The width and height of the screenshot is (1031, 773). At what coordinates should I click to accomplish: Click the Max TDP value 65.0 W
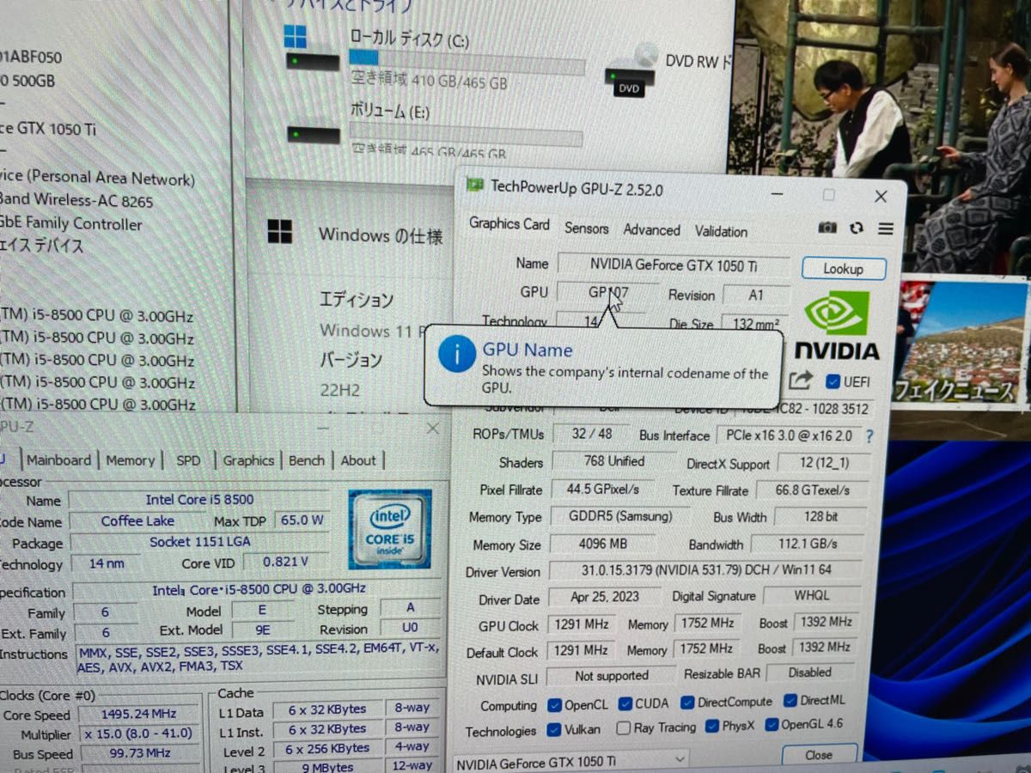pos(301,520)
